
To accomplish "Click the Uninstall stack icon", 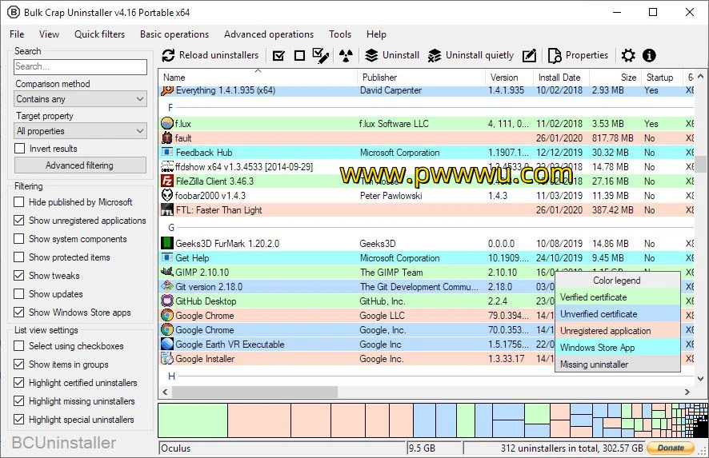I will [371, 56].
